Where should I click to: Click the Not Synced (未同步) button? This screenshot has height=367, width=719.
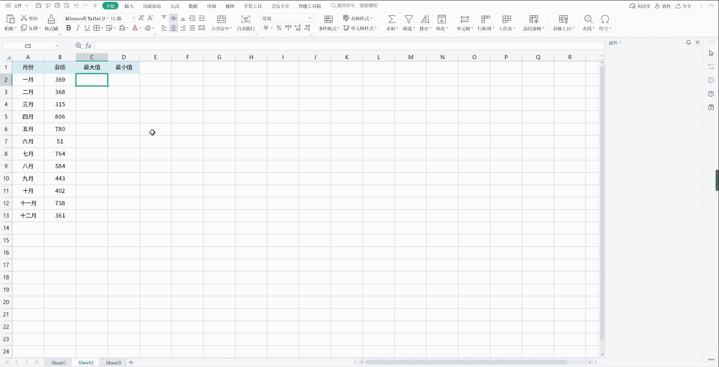coord(640,6)
